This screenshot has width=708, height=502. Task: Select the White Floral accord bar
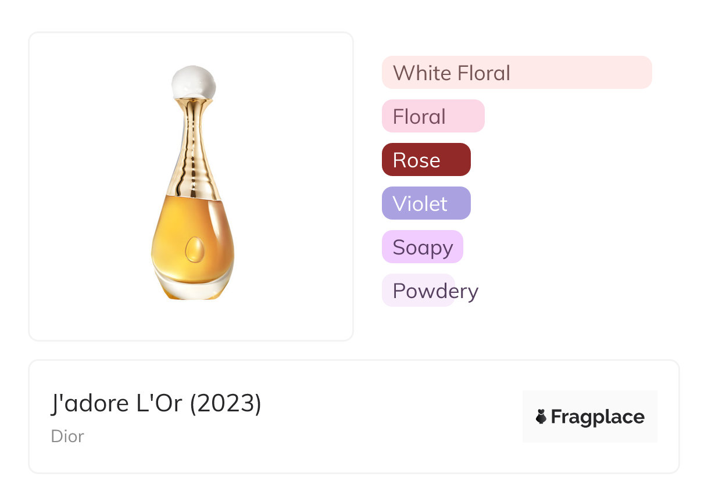(x=516, y=73)
